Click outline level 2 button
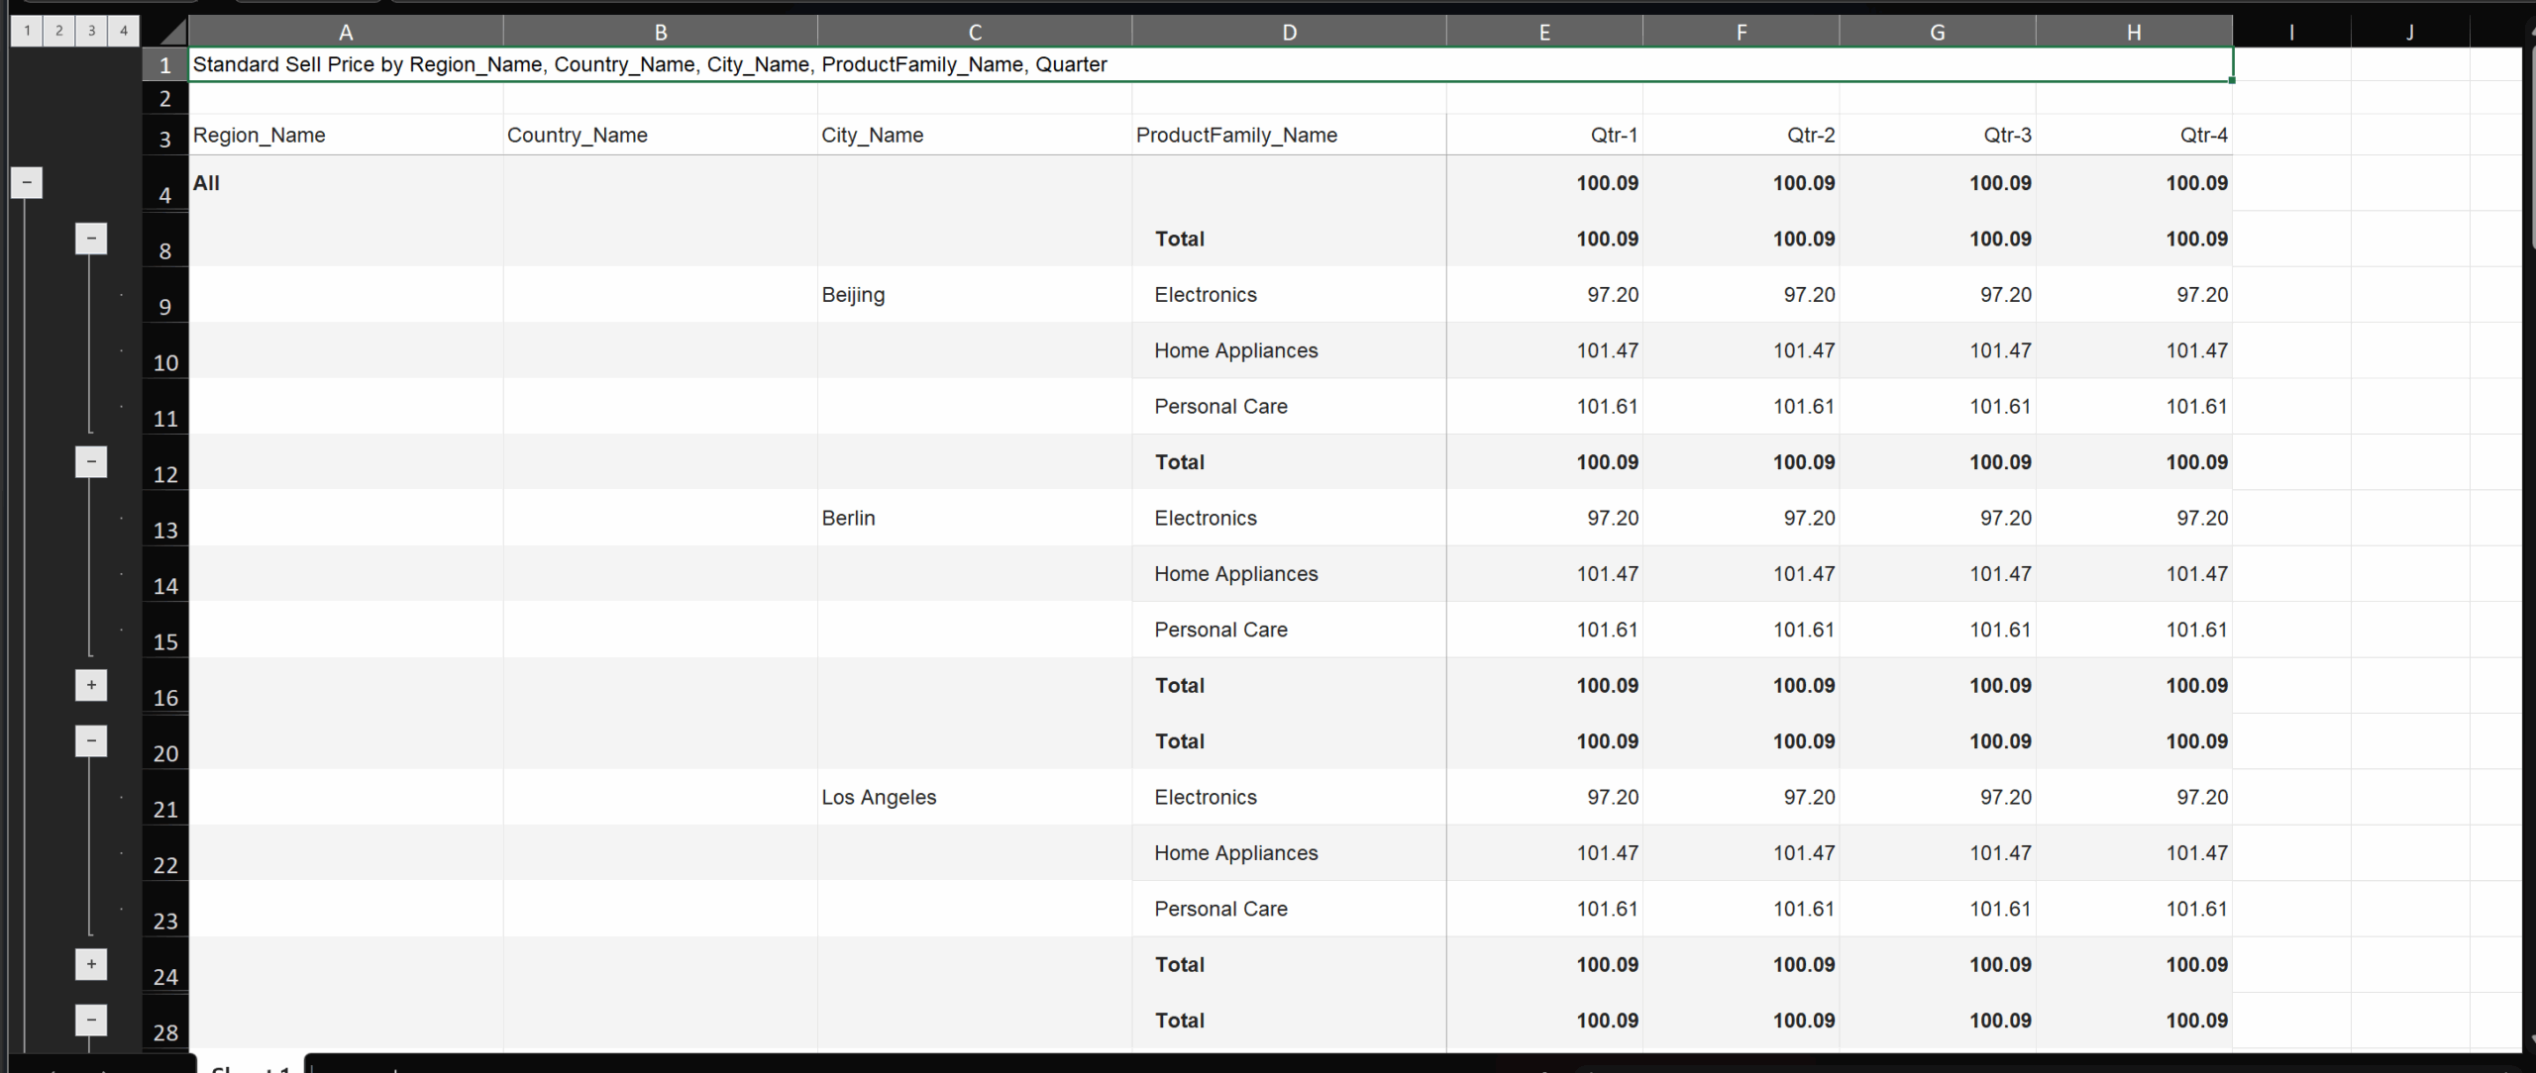Image resolution: width=2536 pixels, height=1073 pixels. coord(58,31)
